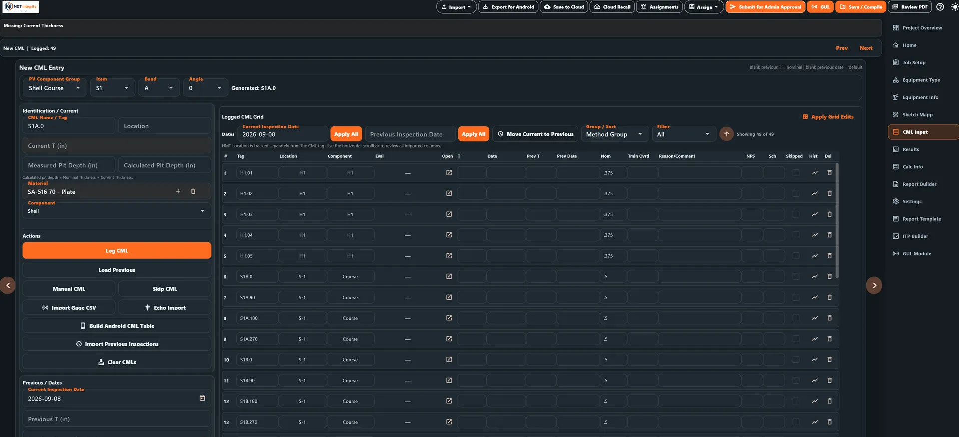Toggle Skipped checkbox for row S1B.0
Screen dimensions: 959x437
(x=796, y=360)
